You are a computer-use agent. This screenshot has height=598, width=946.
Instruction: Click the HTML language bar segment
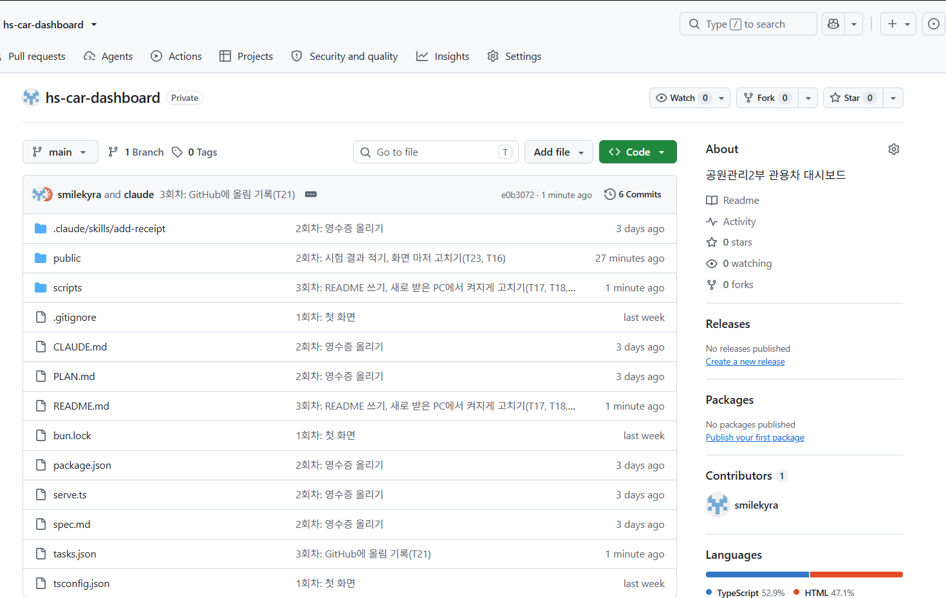[x=857, y=574]
